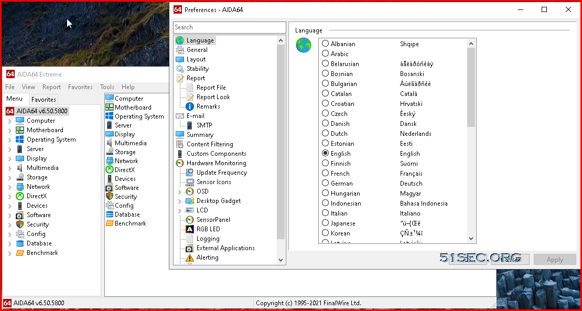582x311 pixels.
Task: Choose the Bulgarian radio button
Action: tap(325, 84)
